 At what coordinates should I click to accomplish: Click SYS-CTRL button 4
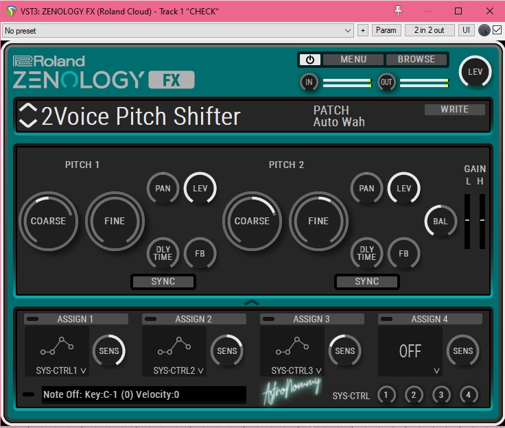(x=468, y=395)
